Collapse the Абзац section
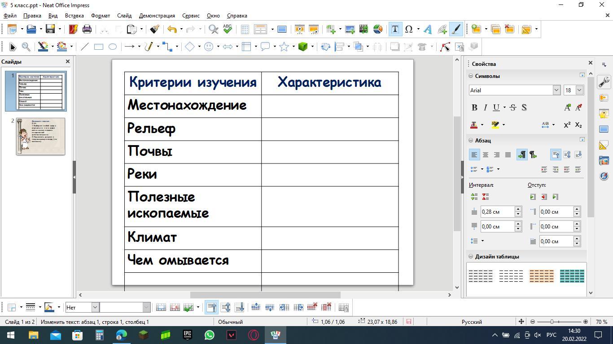This screenshot has height=344, width=613. tap(471, 141)
